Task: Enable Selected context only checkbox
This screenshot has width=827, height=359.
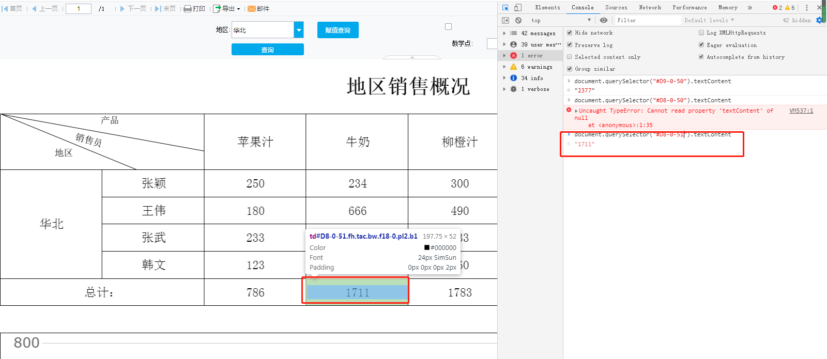Action: (x=570, y=57)
